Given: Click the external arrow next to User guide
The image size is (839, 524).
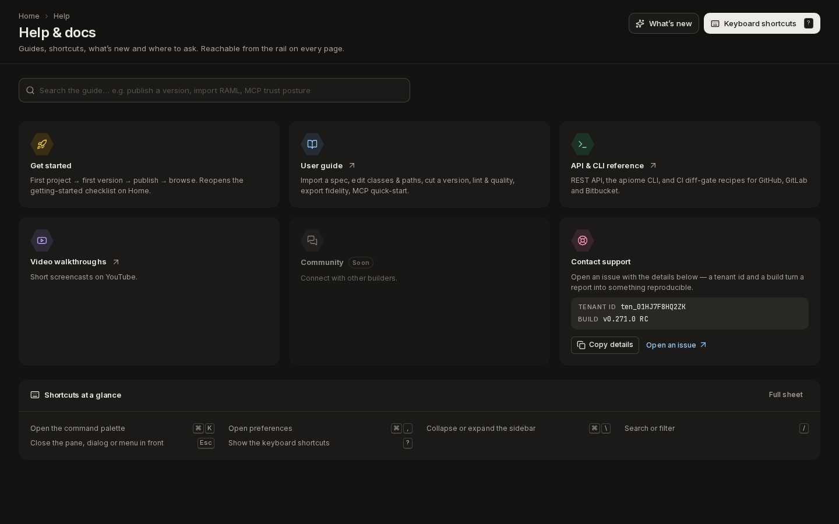Looking at the screenshot, I should [x=351, y=166].
